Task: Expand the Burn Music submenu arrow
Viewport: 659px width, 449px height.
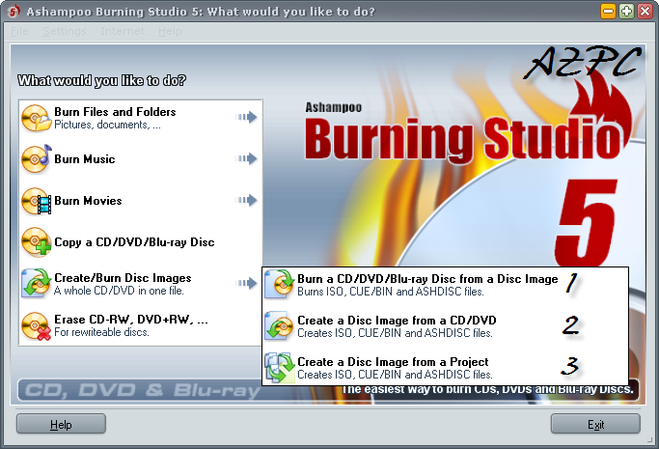Action: [x=247, y=159]
